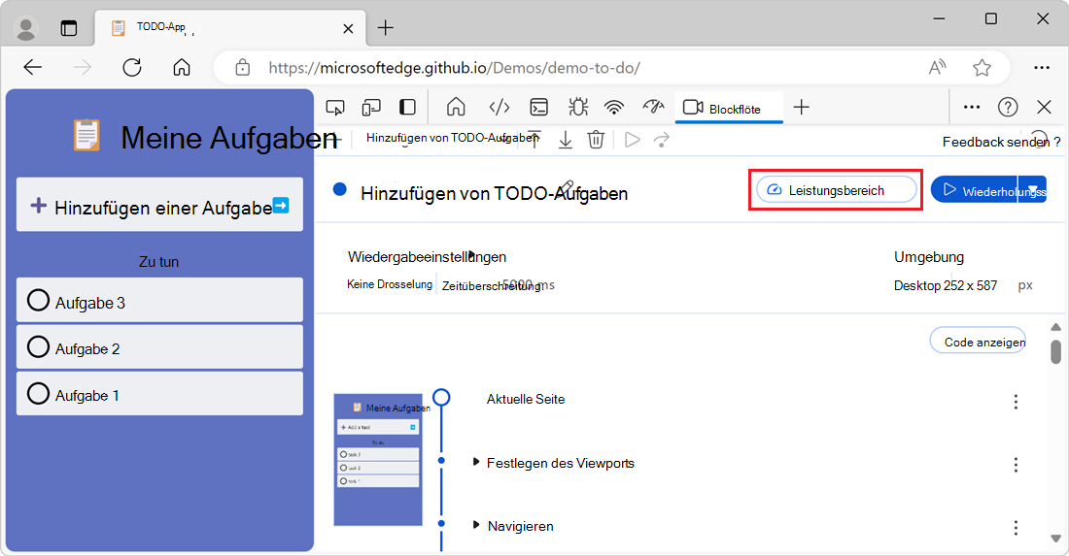Screen dimensions: 1069x556
Task: Close the DevTools panel
Action: pyautogui.click(x=1044, y=107)
